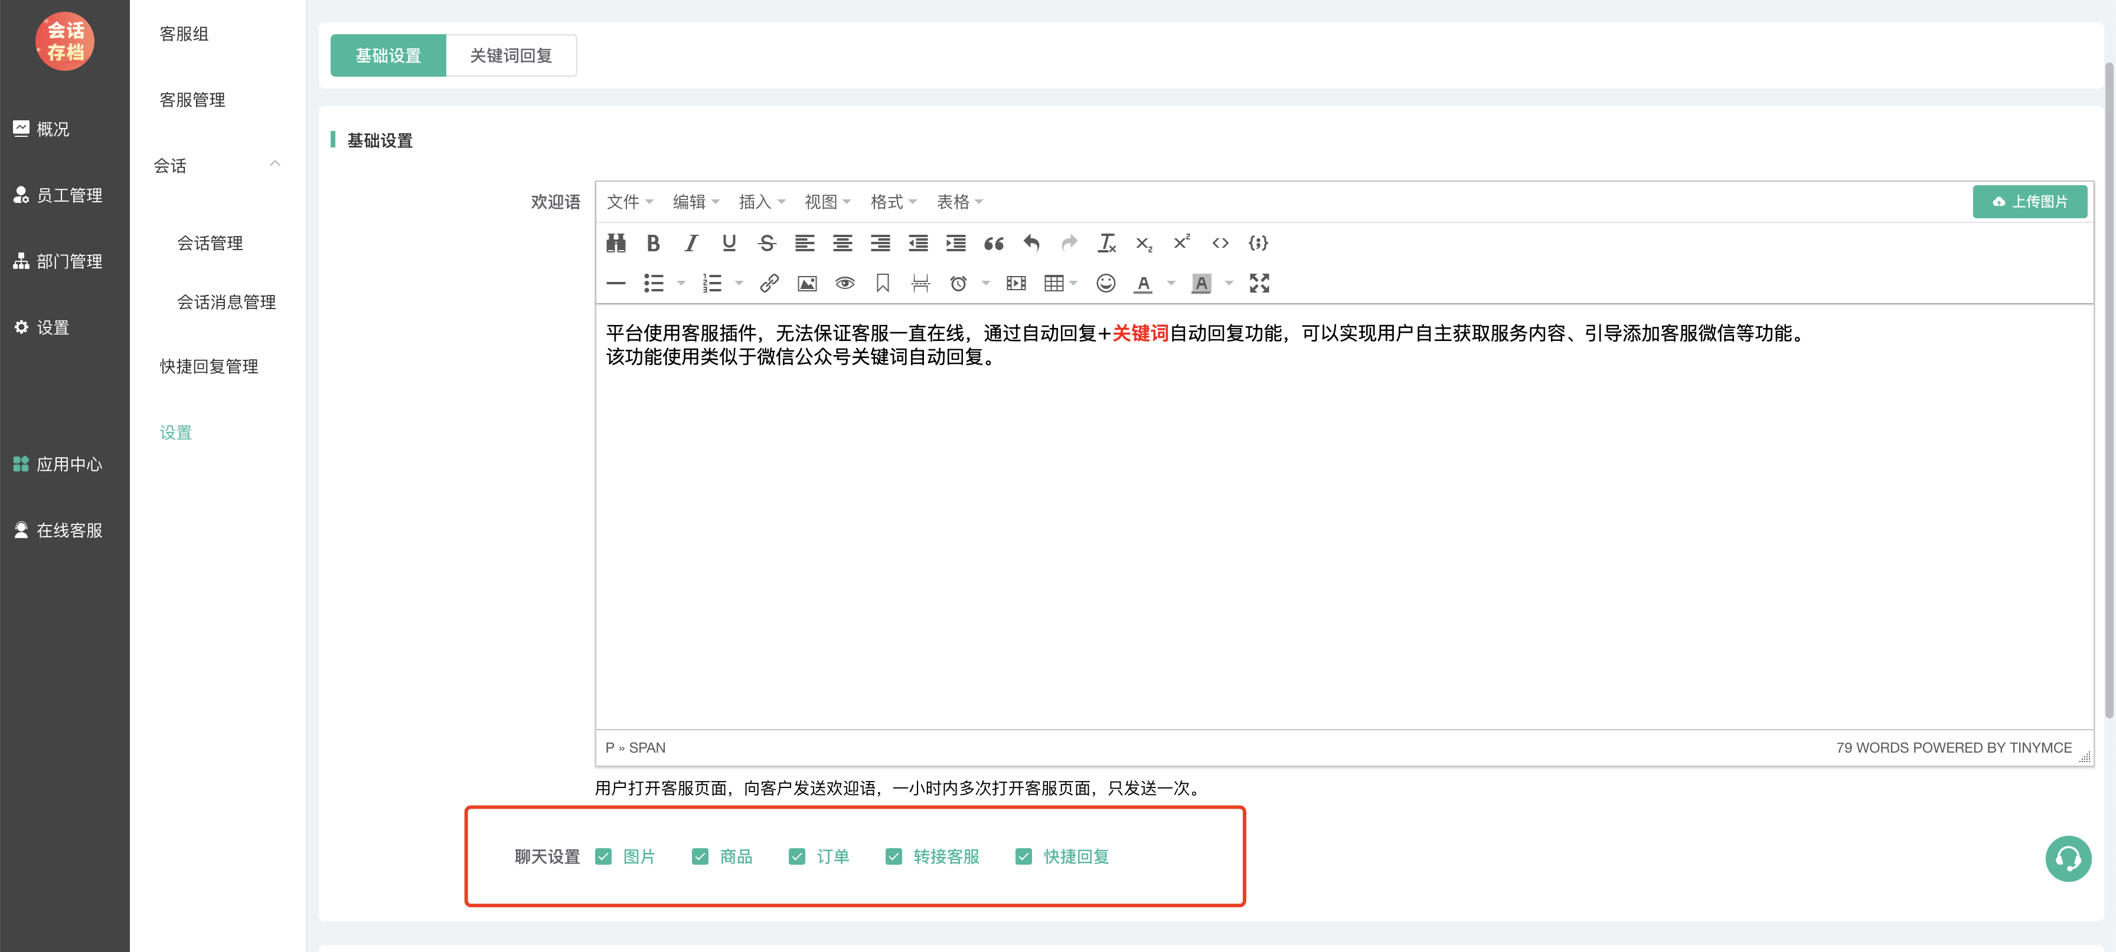
Task: Switch editor to fullscreen mode
Action: click(1258, 283)
